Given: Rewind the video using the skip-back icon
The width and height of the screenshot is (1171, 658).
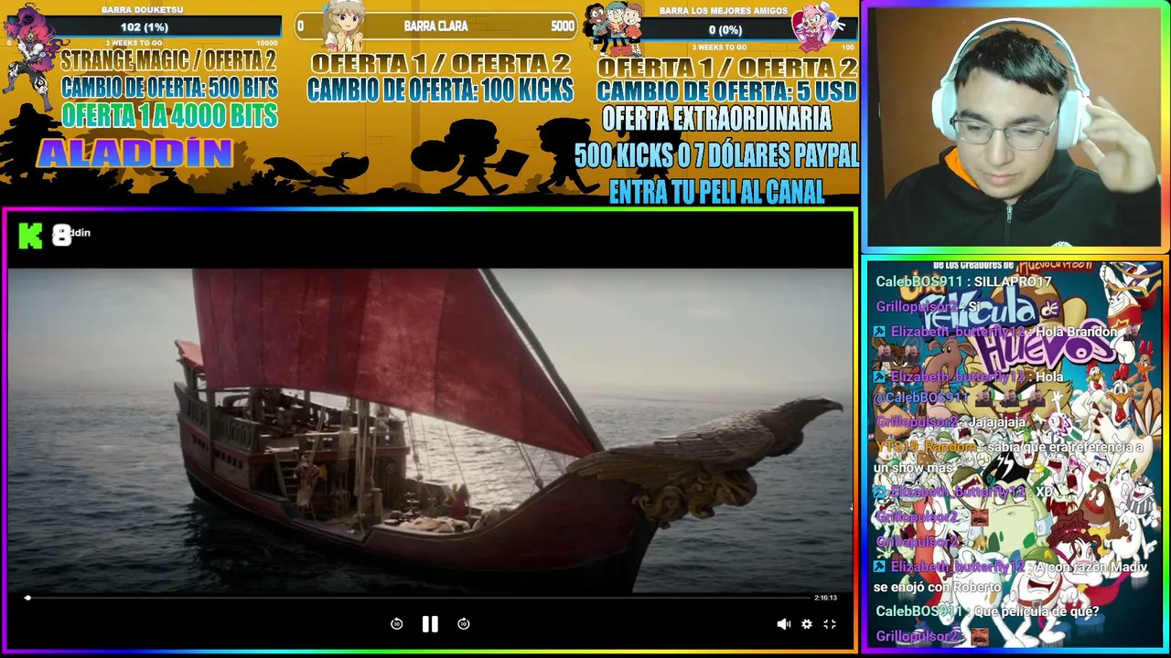Looking at the screenshot, I should click(396, 624).
